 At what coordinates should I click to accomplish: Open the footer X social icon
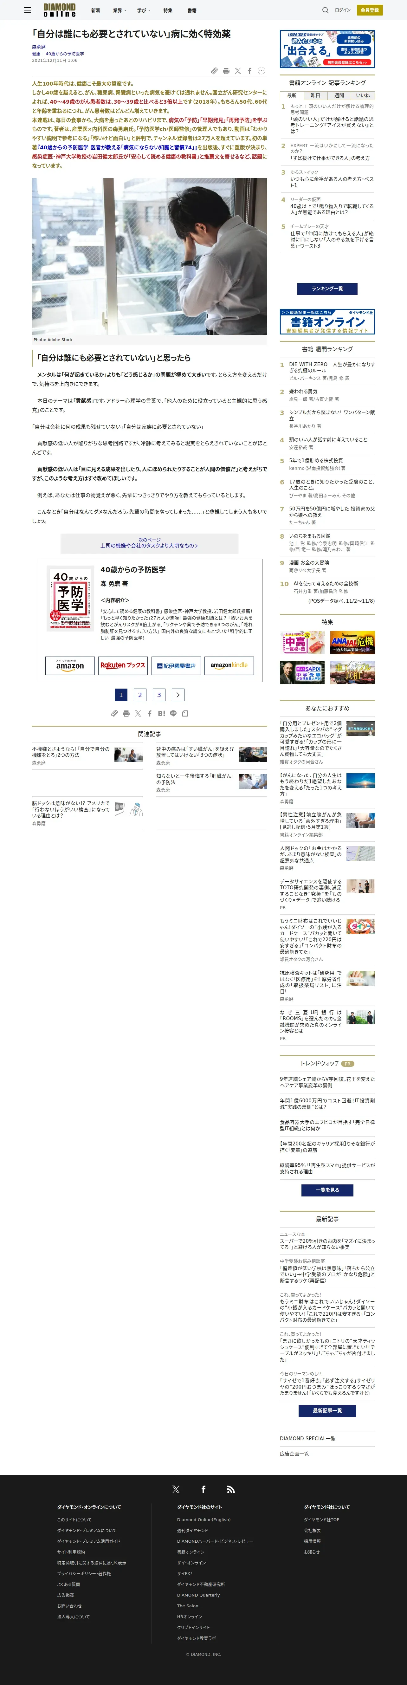coord(175,1489)
